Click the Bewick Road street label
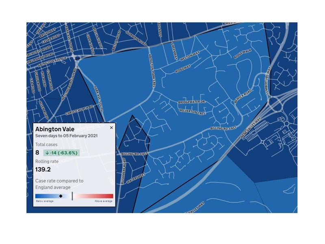This screenshot has height=244, width=325. (243, 96)
